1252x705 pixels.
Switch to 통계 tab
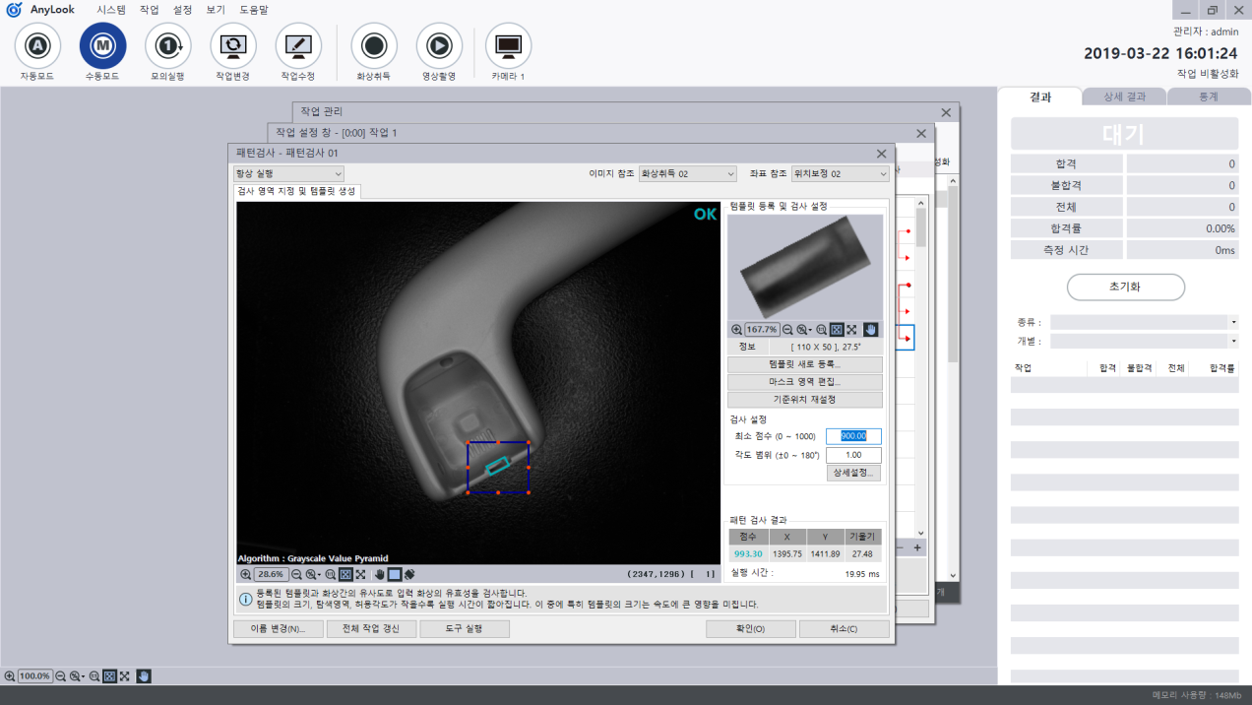point(1209,96)
